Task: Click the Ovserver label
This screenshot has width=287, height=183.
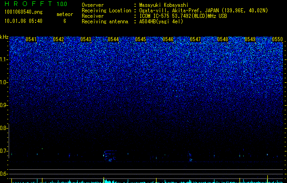Action: [x=93, y=5]
